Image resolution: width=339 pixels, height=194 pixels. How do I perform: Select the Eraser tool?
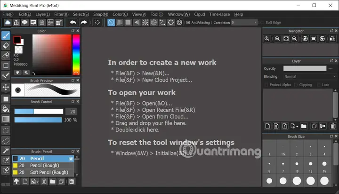point(6,46)
